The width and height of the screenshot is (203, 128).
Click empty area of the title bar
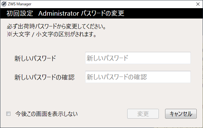click(x=110, y=4)
